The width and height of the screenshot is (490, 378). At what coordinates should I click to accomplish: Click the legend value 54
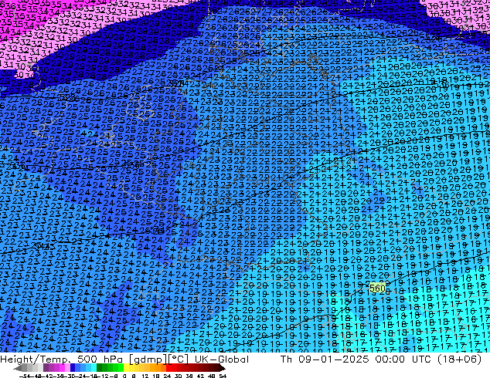click(x=223, y=376)
